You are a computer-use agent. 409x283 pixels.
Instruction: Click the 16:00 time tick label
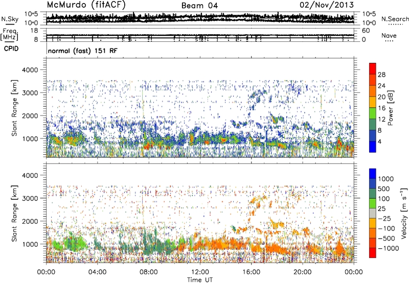coord(251,272)
